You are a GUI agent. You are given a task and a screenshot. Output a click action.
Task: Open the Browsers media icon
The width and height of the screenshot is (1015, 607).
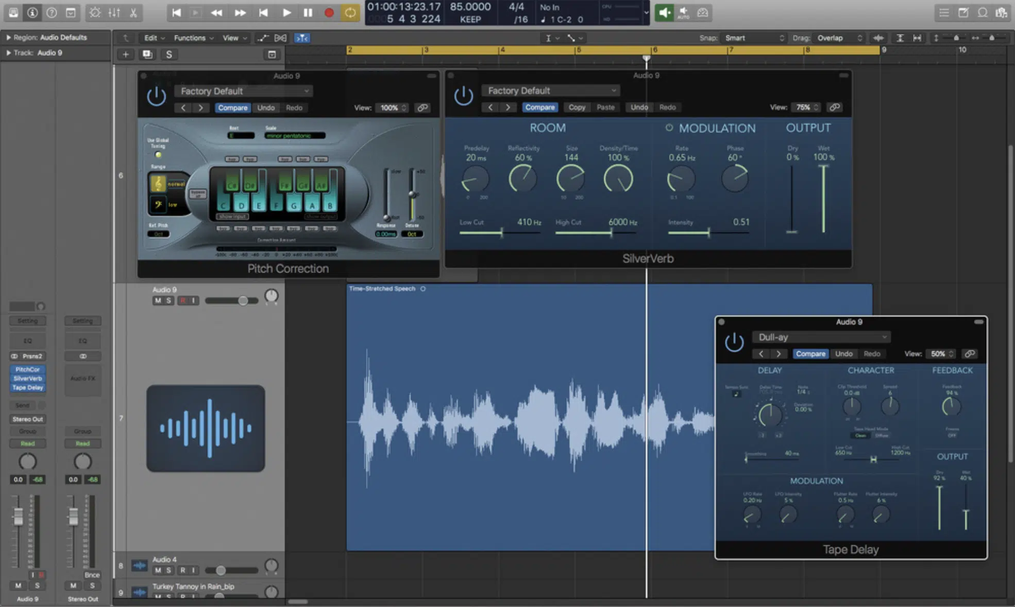click(1002, 12)
